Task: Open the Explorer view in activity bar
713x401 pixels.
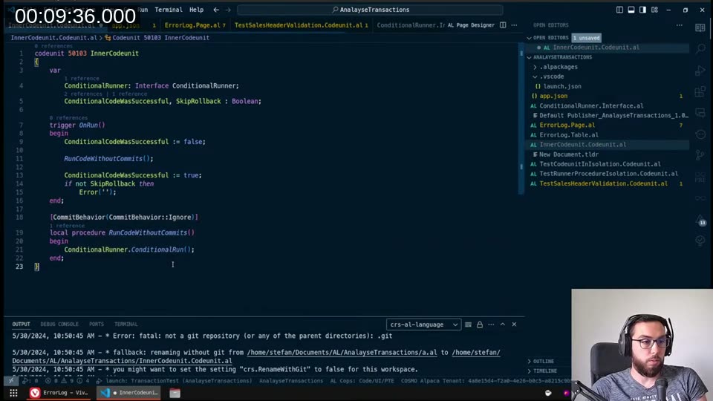Action: (x=700, y=27)
